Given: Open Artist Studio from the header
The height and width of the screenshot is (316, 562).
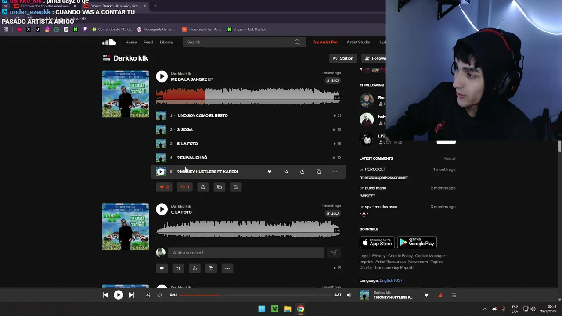Looking at the screenshot, I should click(x=358, y=42).
